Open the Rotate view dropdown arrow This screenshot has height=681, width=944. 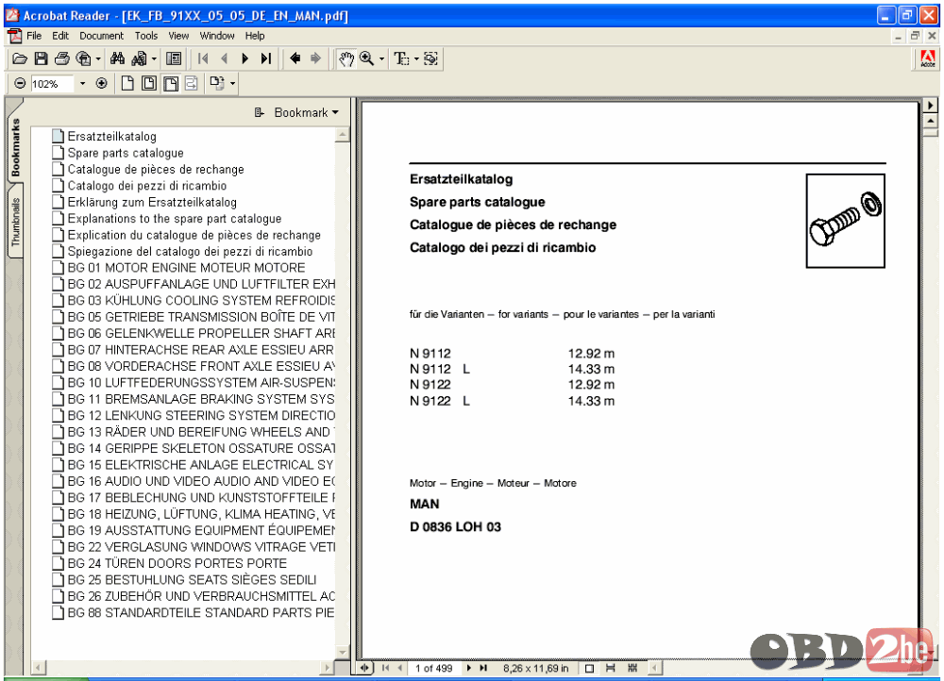pyautogui.click(x=232, y=84)
